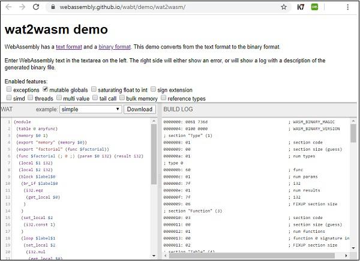360x261 pixels.
Task: Enable saturating float to int checkbox
Action: [x=94, y=89]
